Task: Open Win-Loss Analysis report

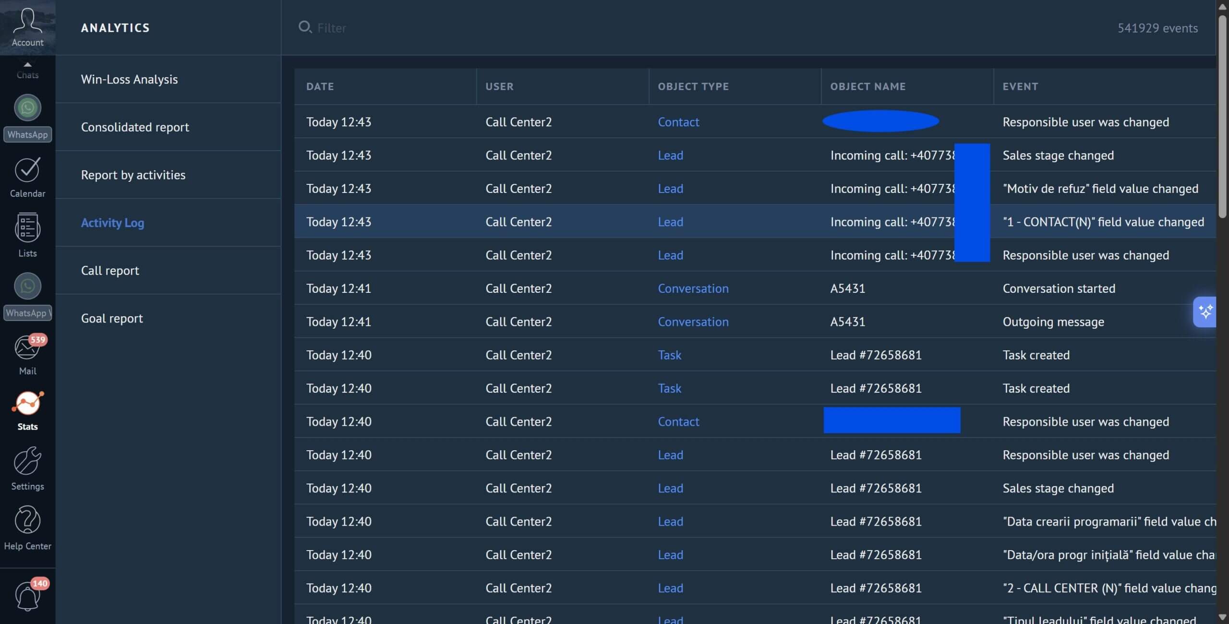Action: point(129,79)
